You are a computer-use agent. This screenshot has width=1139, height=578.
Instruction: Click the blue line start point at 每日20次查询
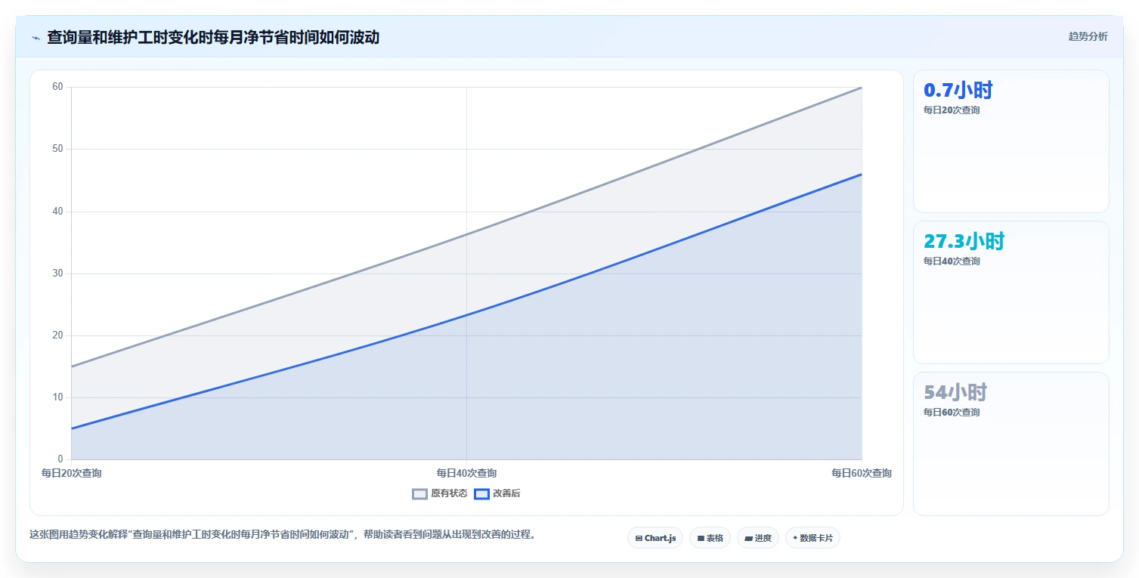point(71,428)
